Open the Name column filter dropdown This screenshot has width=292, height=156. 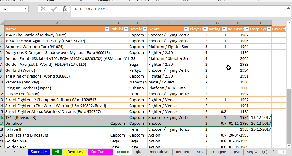[x=107, y=29]
